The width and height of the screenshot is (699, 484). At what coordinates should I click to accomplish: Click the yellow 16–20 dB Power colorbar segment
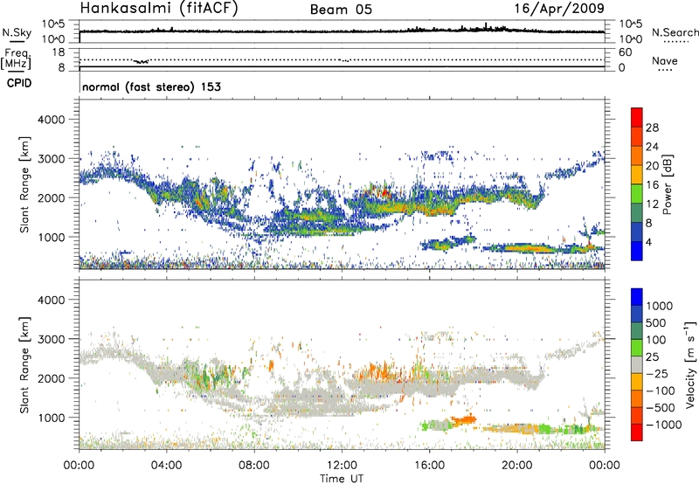(x=637, y=175)
